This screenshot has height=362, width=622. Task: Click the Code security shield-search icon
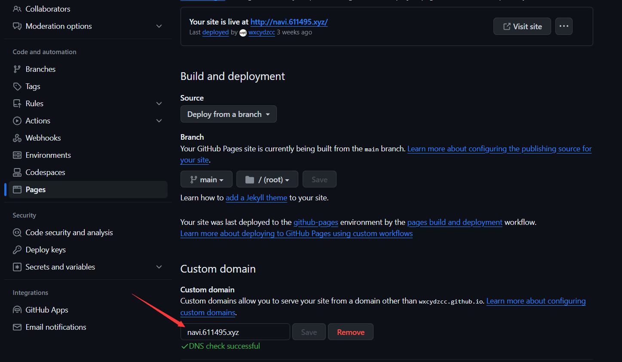pos(17,233)
